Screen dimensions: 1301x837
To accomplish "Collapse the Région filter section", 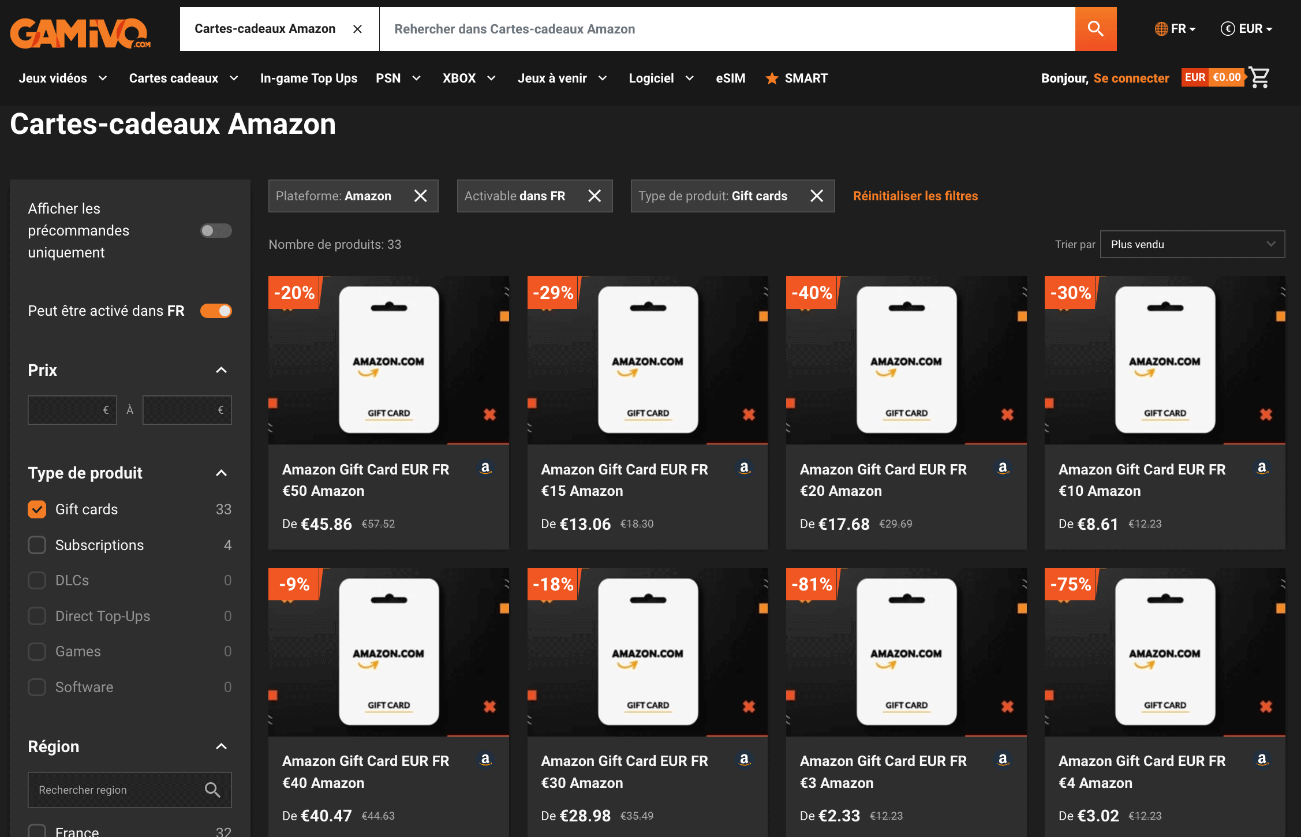I will pos(221,746).
